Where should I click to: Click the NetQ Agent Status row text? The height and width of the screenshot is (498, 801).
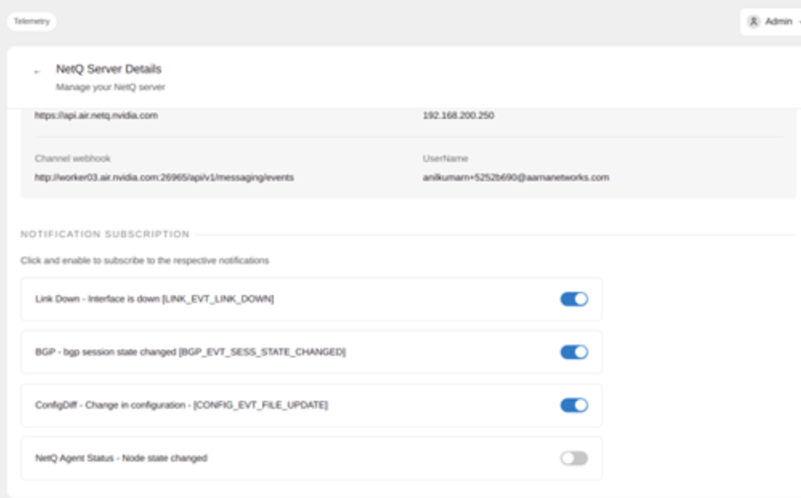(x=121, y=458)
